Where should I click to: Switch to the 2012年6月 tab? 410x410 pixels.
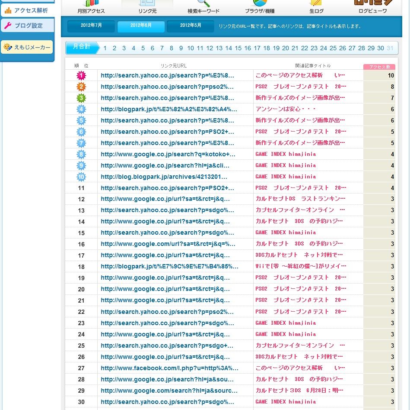pyautogui.click(x=141, y=26)
